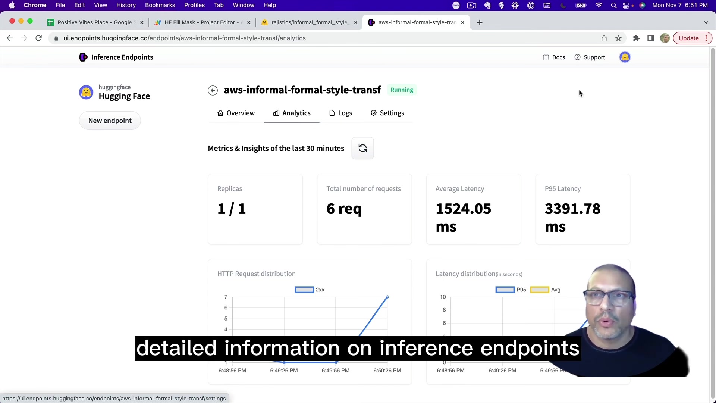Image resolution: width=716 pixels, height=403 pixels.
Task: Click the last data point on HTTP chart
Action: click(x=387, y=297)
